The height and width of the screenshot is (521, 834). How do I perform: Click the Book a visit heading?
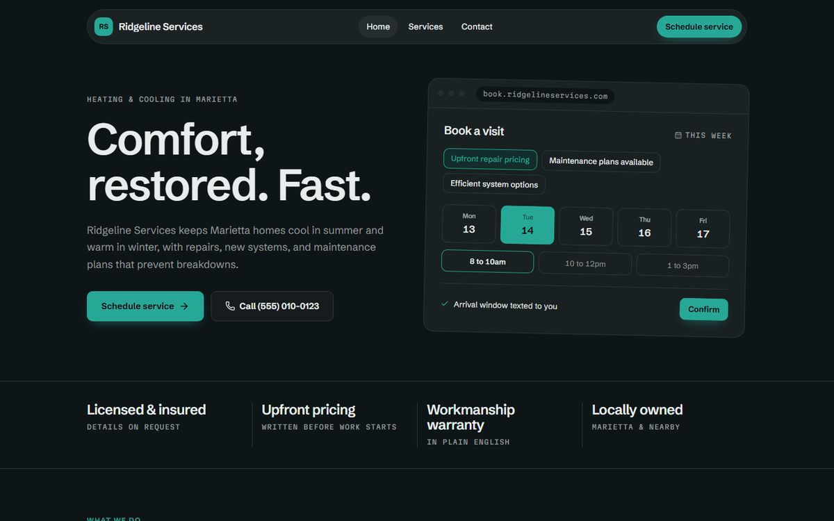point(474,131)
